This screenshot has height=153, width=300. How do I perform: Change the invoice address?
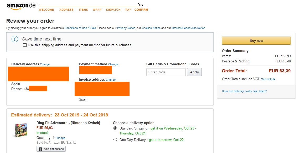[x=111, y=80]
